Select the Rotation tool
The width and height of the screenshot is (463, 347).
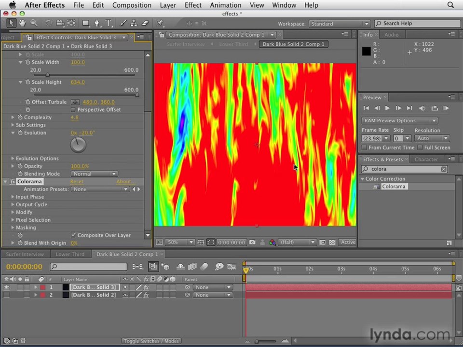tap(49, 23)
